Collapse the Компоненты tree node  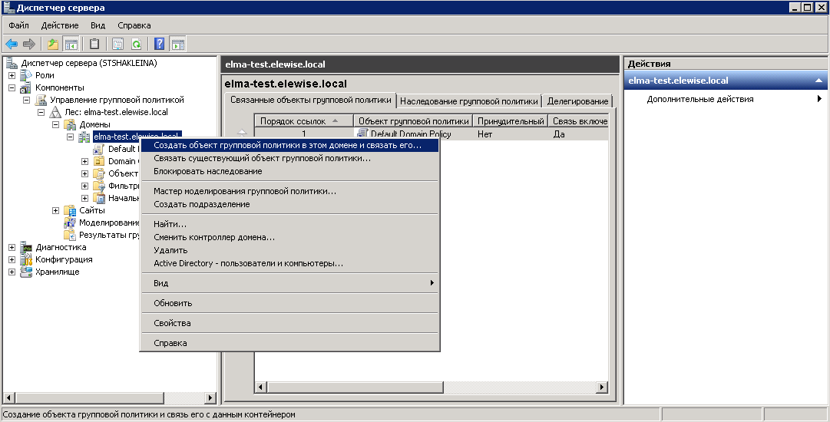(12, 87)
